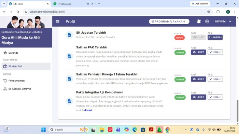
Task: Open File Explorer from taskbar
Action: (x=102, y=130)
